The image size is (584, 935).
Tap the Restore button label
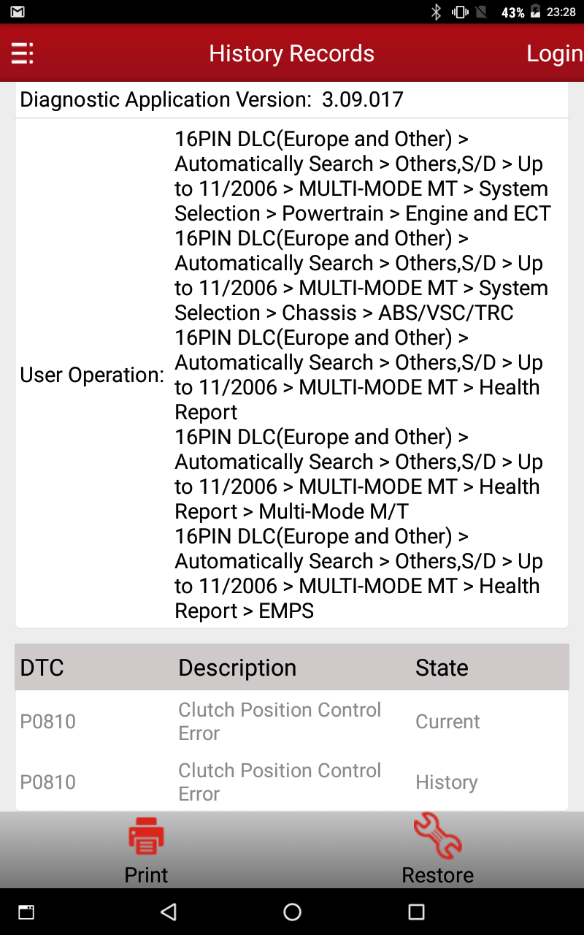coord(437,874)
